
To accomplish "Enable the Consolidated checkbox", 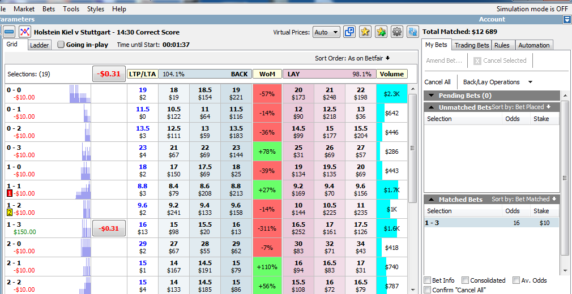I will 465,280.
